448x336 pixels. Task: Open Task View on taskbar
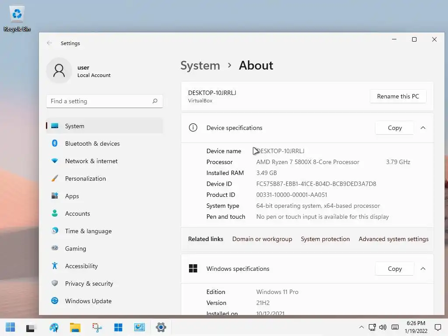point(30,328)
